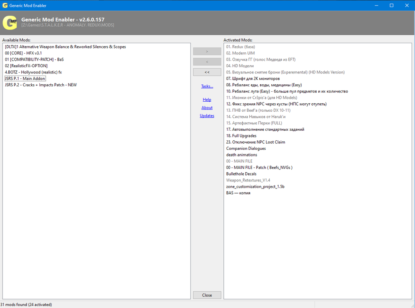Screen dimensions: 415x308
Task: Select '01 [COMPATIBILITY-PATCH] - BaS' mod
Action: pyautogui.click(x=34, y=60)
